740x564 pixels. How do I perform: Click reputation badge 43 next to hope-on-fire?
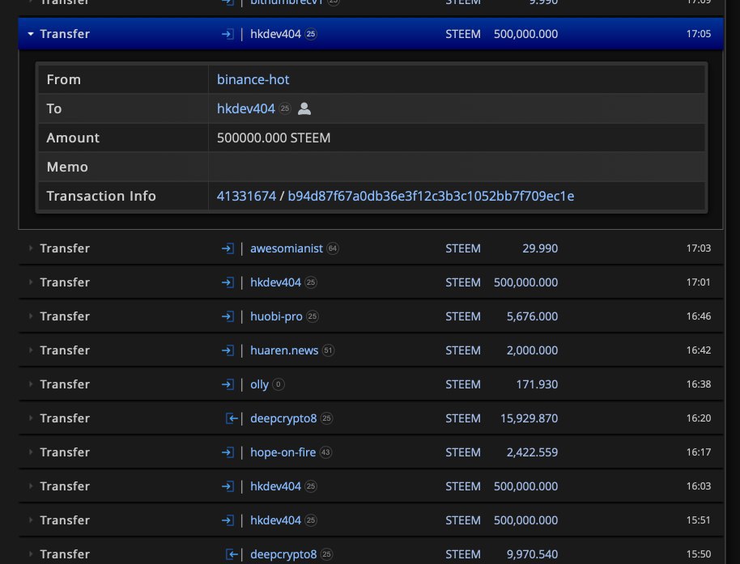tap(325, 452)
